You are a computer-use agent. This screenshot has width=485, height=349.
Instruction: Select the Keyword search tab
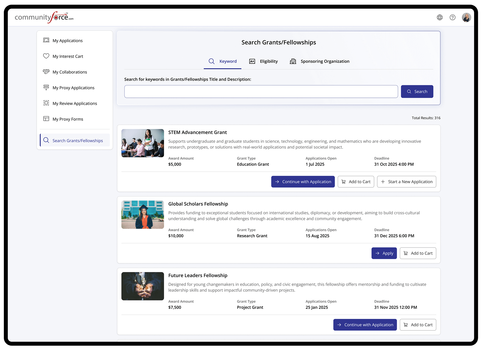pyautogui.click(x=223, y=61)
